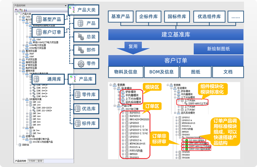Click the database icon next to 客户订单

click(39, 32)
